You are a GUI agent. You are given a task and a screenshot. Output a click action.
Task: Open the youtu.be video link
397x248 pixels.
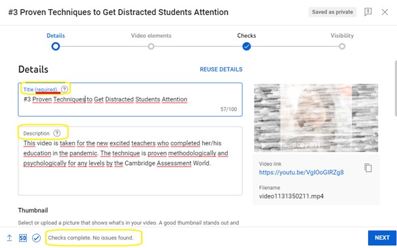[x=301, y=173]
